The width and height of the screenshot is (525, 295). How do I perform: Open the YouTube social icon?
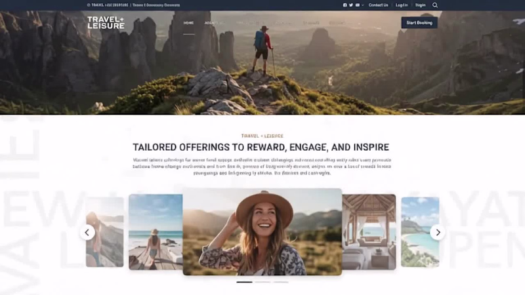pyautogui.click(x=357, y=5)
